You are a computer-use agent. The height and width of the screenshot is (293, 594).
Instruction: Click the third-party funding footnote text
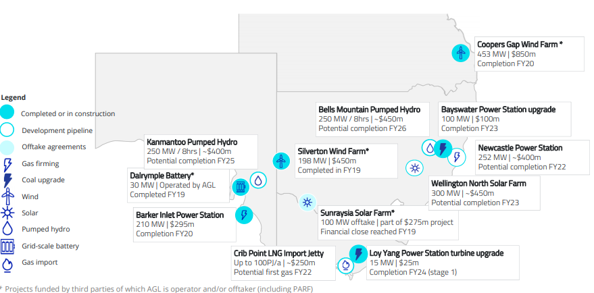coord(157,289)
